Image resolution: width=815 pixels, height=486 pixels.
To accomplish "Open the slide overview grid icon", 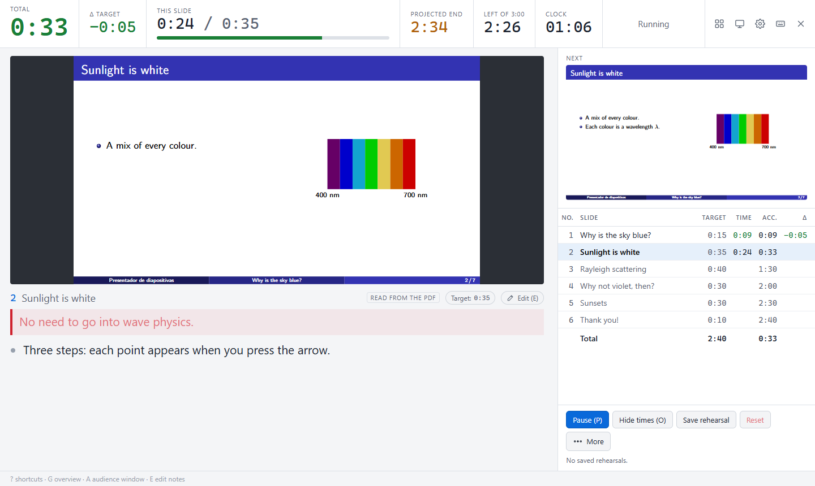I will click(x=719, y=24).
